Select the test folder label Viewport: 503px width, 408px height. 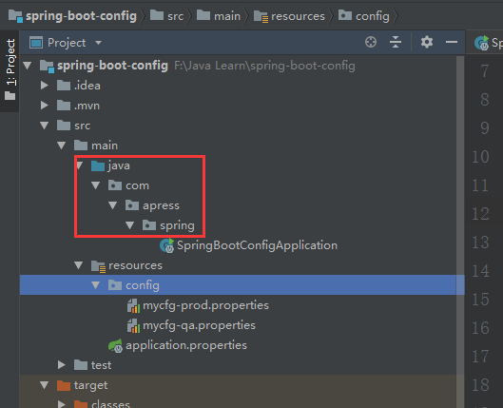[x=101, y=365]
